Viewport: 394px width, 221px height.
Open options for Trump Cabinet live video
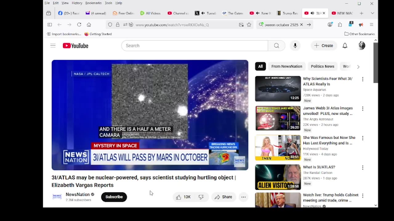(363, 196)
